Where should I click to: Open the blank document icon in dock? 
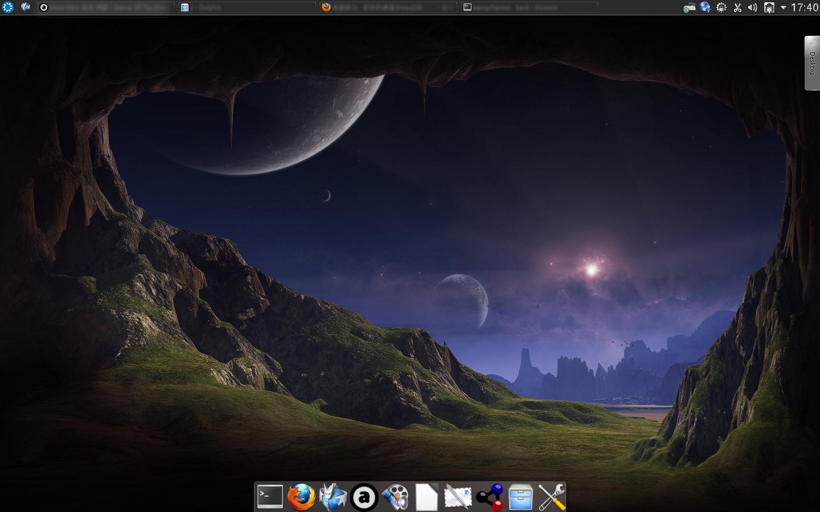click(x=427, y=497)
